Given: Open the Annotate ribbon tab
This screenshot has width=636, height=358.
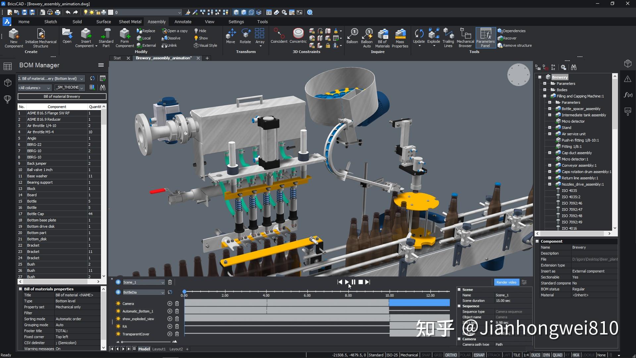Looking at the screenshot, I should (x=183, y=22).
